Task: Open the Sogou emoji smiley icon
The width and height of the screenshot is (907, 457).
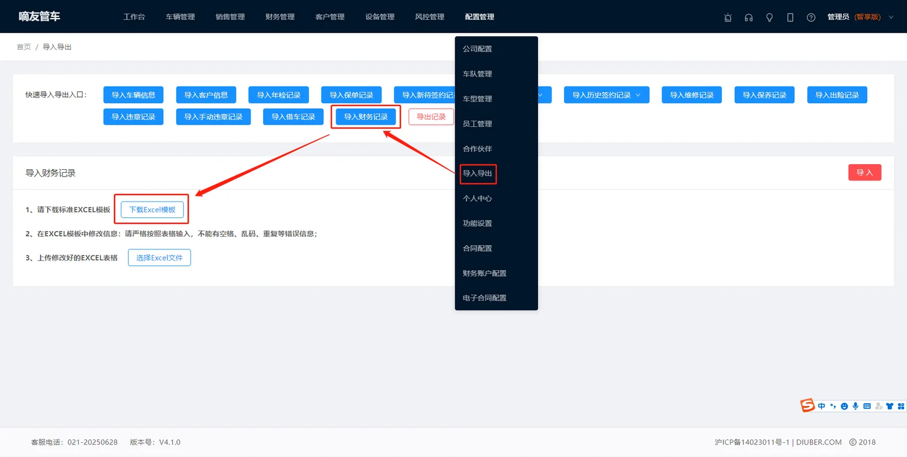Action: click(x=844, y=406)
